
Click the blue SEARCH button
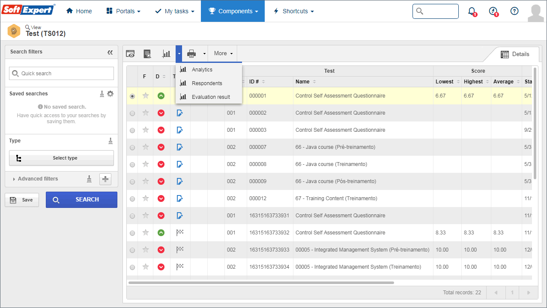point(81,200)
